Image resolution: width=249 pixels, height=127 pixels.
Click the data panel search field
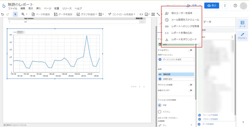(216, 30)
